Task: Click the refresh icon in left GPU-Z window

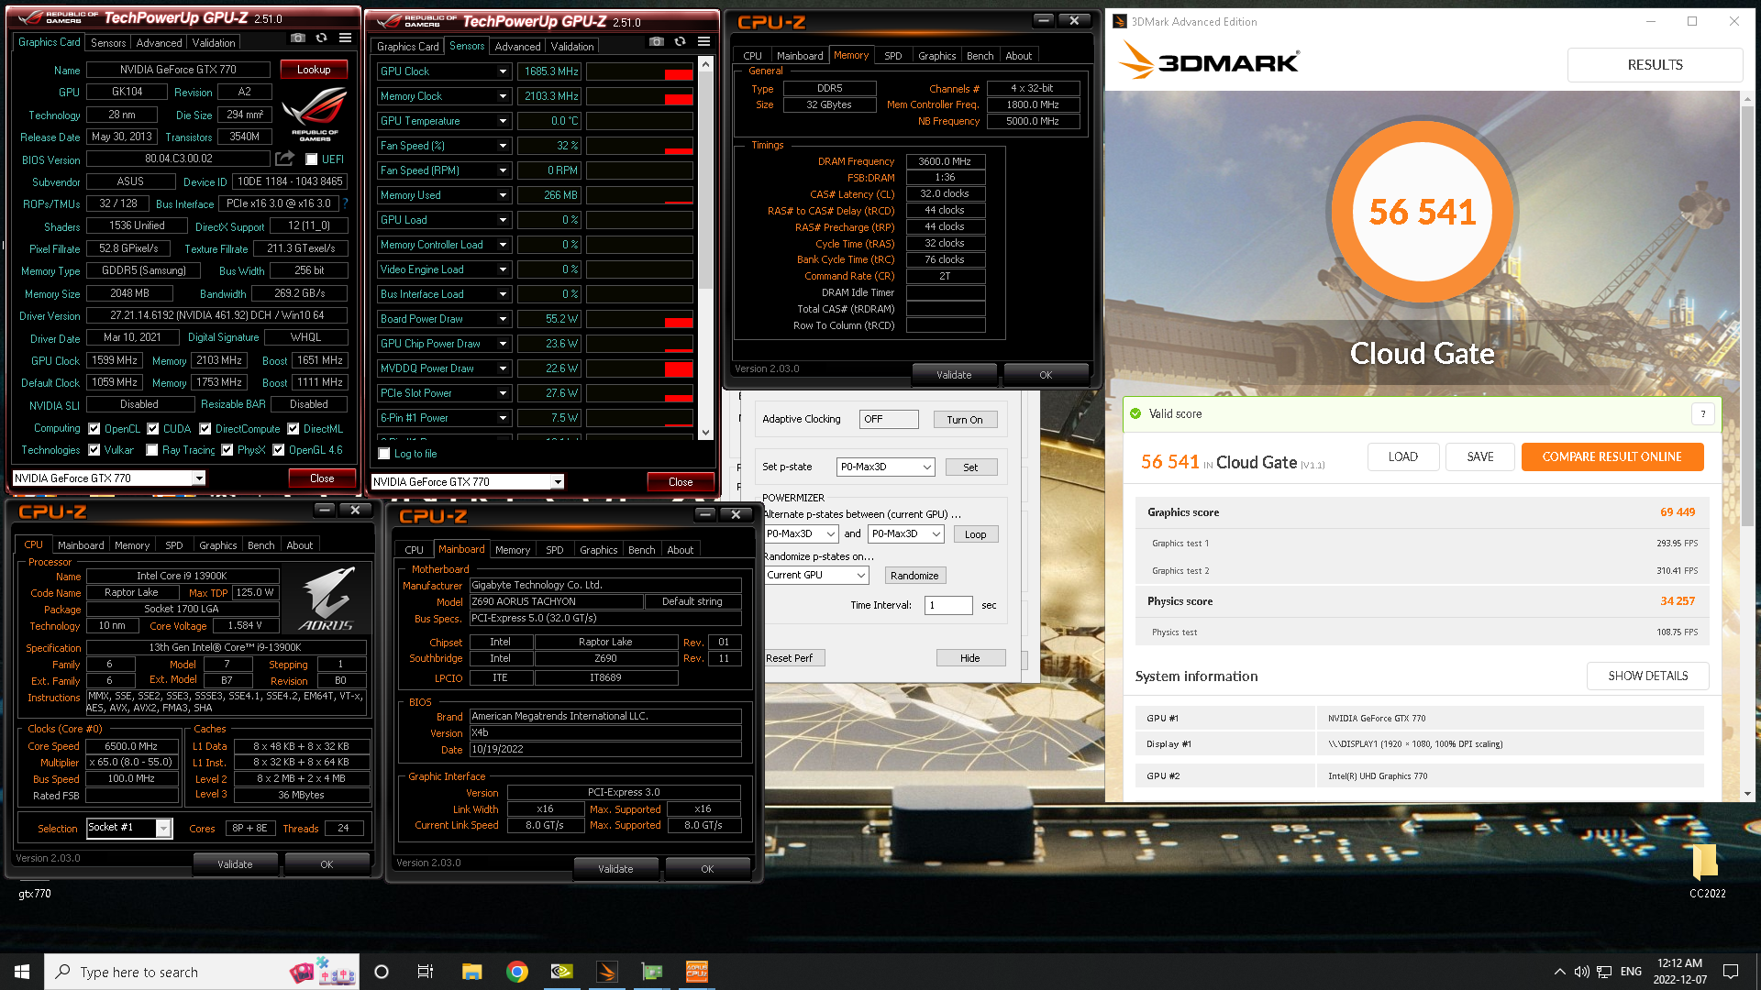Action: pyautogui.click(x=321, y=38)
